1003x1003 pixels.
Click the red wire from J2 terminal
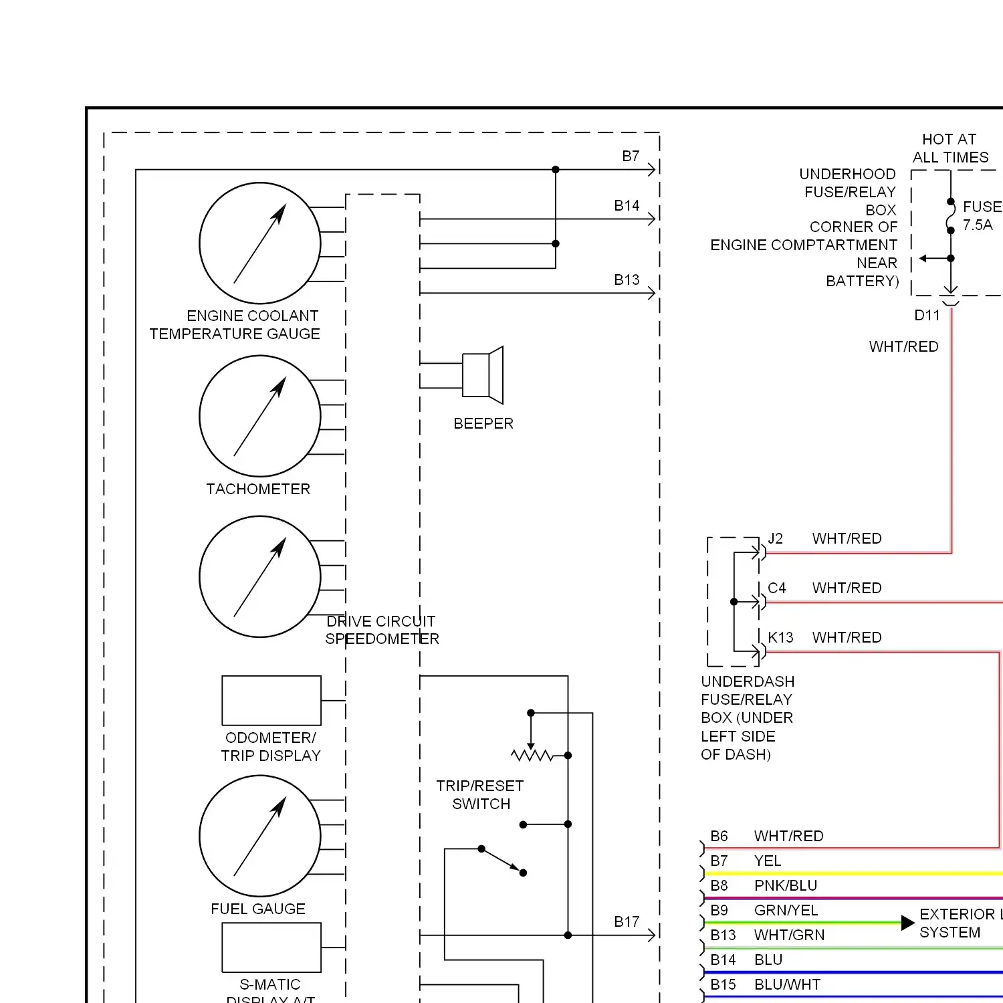859,552
